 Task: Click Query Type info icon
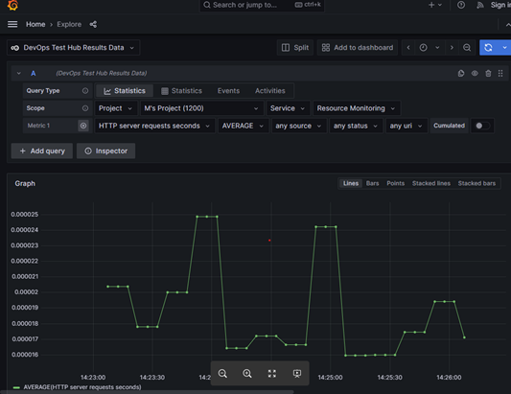tap(85, 91)
